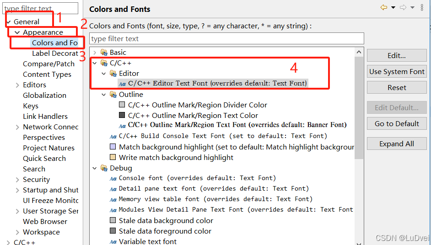Expand the Editors preferences node
This screenshot has height=245, width=431.
tap(17, 85)
